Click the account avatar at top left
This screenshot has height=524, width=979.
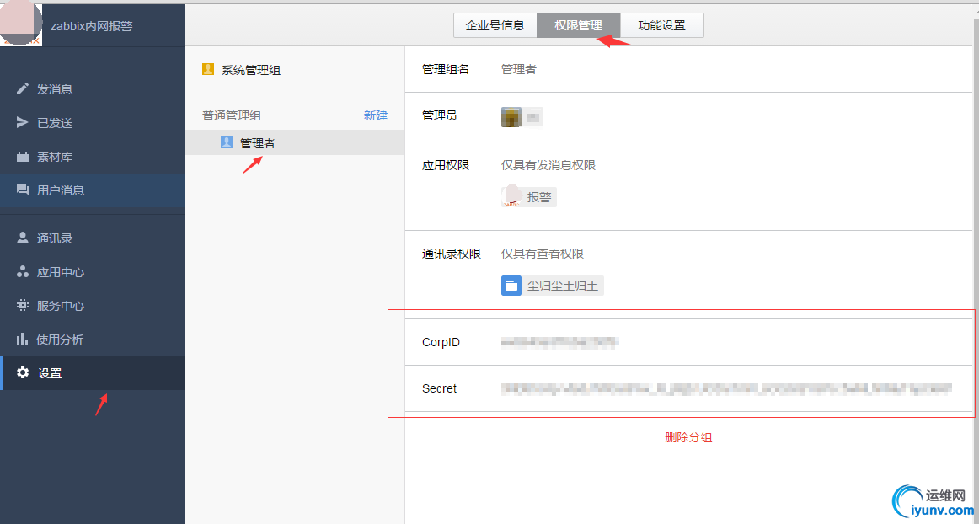point(21,24)
